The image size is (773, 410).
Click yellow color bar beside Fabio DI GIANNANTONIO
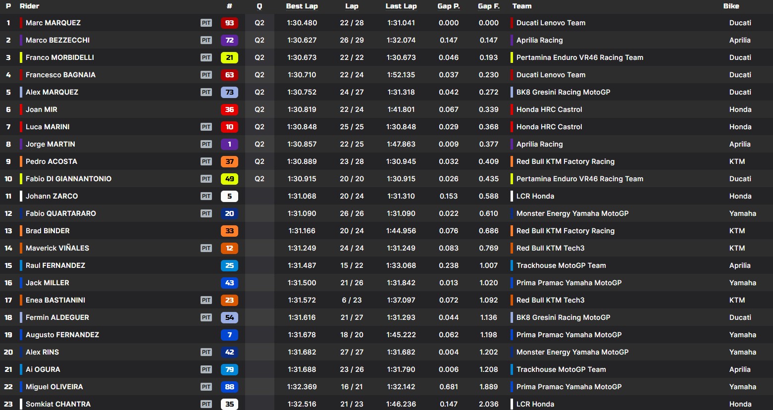21,179
